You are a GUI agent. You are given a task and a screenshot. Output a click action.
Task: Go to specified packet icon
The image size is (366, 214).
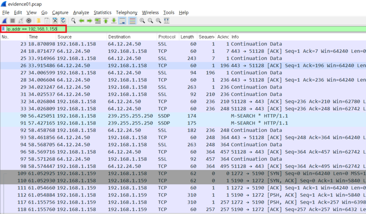tap(97, 21)
